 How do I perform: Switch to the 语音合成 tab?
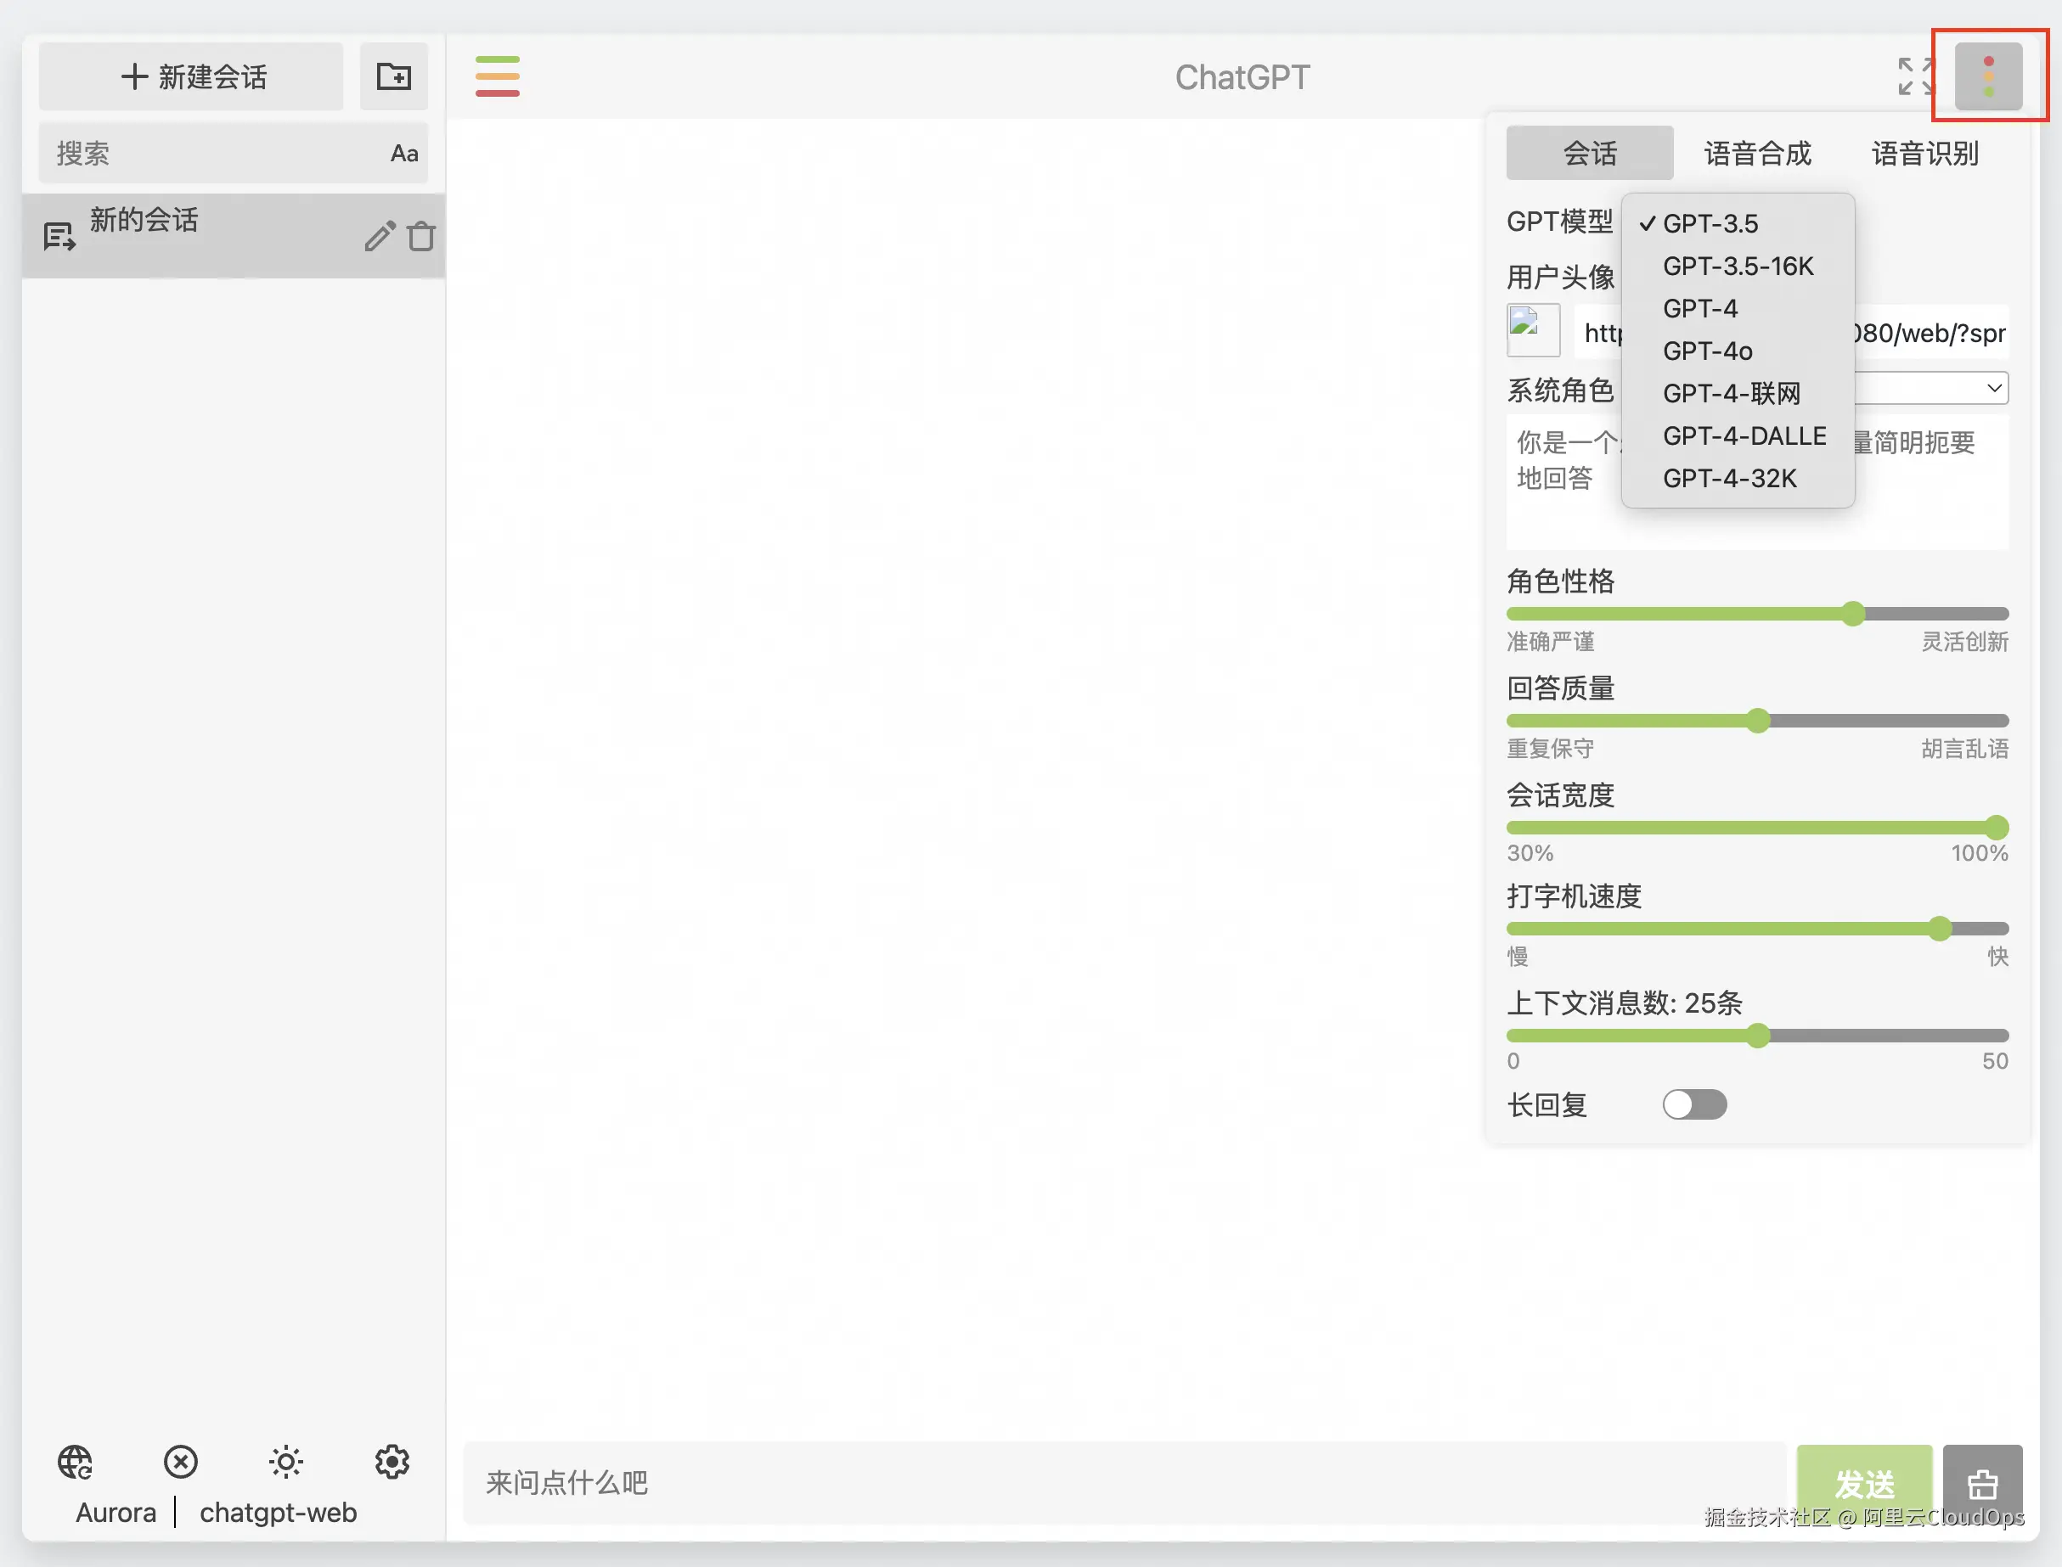pos(1757,153)
